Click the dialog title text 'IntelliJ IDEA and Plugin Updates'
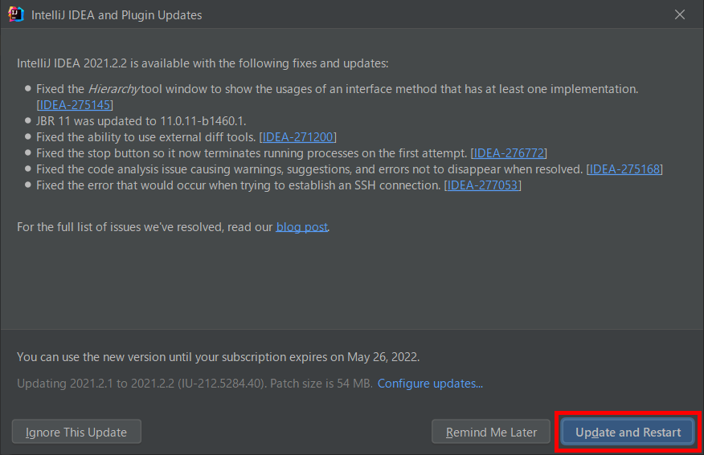Screen dimensions: 704x455 (117, 15)
